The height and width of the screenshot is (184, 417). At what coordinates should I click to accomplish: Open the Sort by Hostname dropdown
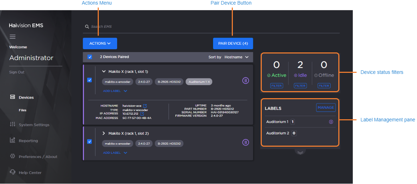(236, 57)
